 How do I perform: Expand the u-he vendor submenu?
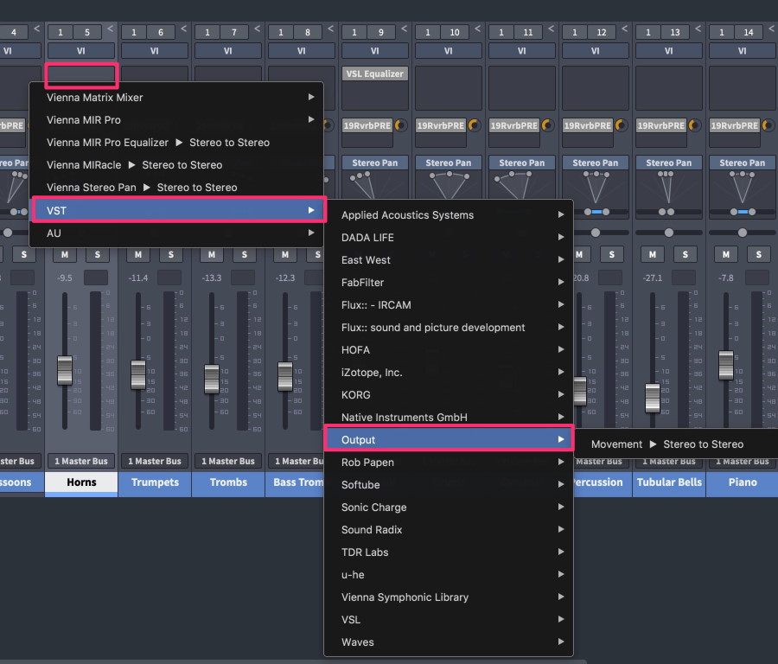click(x=449, y=575)
